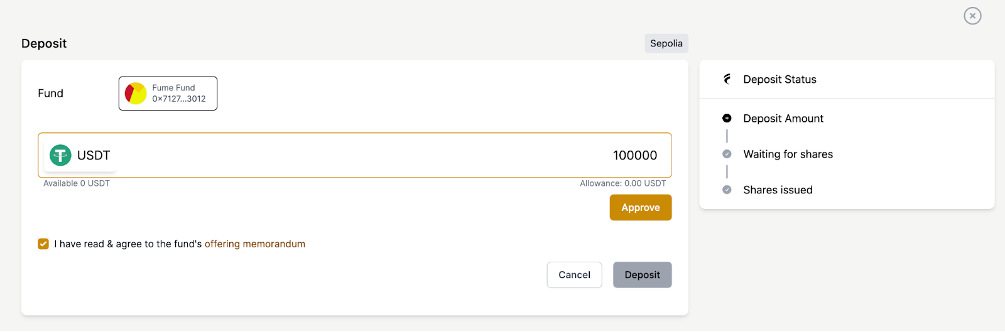Uncheck the offering memorandum agreement checkbox
The image size is (1005, 332).
coord(43,244)
